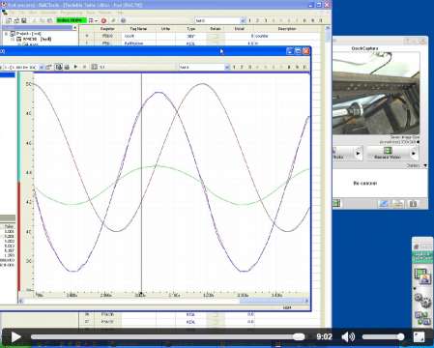Toggle the Retain checkbox in the count row
This screenshot has width=434, height=348.
click(216, 36)
